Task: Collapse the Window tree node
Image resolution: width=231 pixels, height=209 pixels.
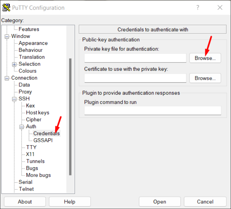Action: pyautogui.click(x=7, y=36)
